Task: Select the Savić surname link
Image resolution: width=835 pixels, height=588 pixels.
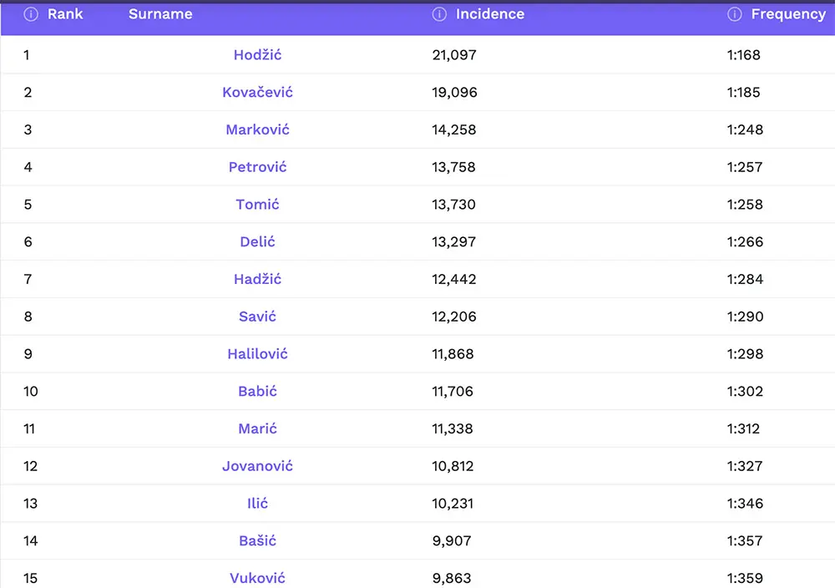Action: coord(257,317)
